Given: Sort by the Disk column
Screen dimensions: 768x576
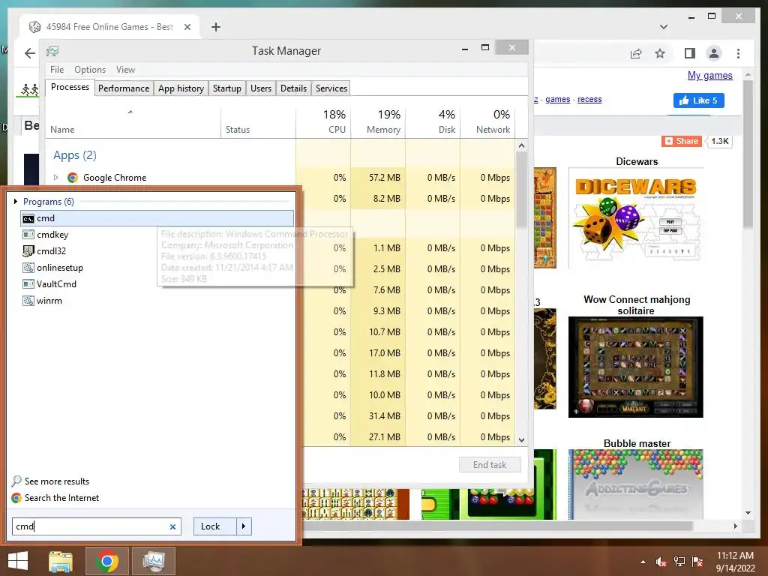Looking at the screenshot, I should 433,122.
